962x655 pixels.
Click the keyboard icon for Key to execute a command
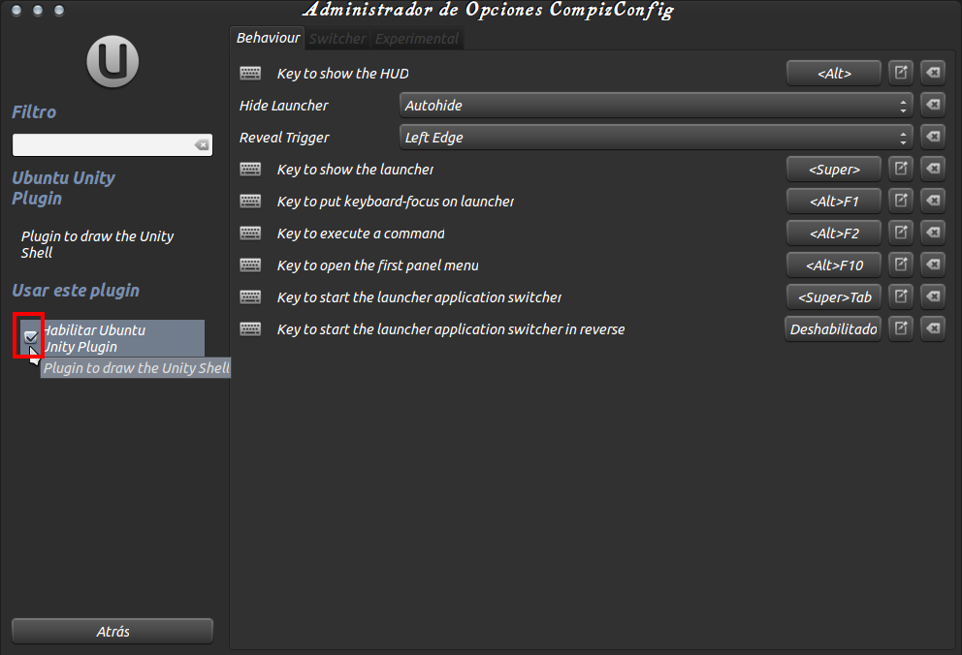tap(250, 233)
